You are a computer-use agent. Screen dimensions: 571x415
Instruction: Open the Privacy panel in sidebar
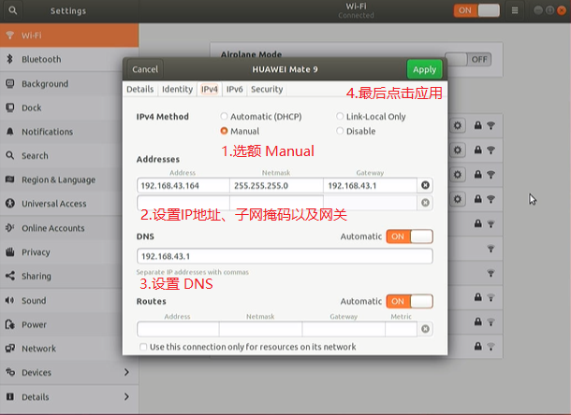(36, 252)
